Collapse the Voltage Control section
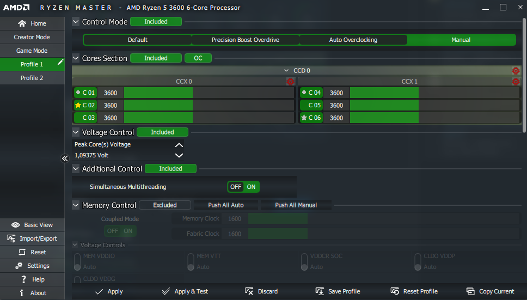The width and height of the screenshot is (527, 300). 76,132
